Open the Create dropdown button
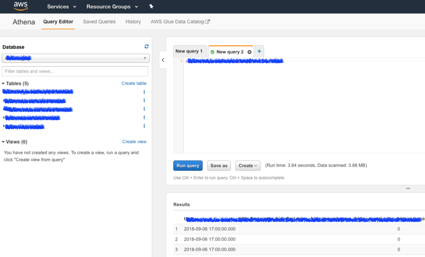Viewport: 425px width, 257px height. point(248,166)
